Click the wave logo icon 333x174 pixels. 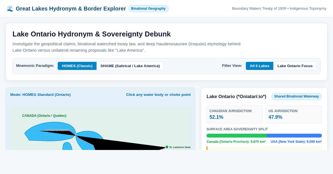pyautogui.click(x=10, y=9)
